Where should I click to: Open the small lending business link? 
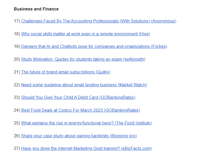[84, 85]
